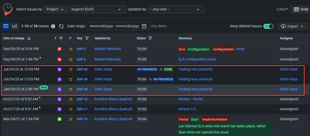310x136 pixels.
Task: Click the priority icon in SUP-16 row
Action: [71, 99]
